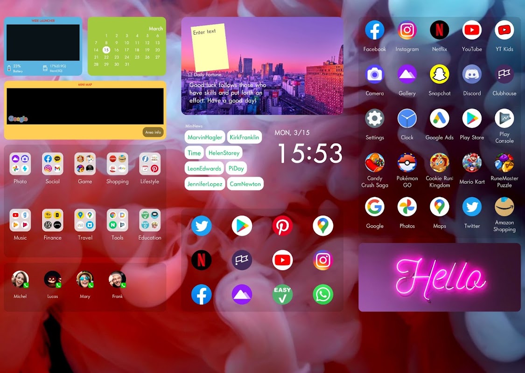Open the Tools folder
The image size is (525, 373).
coord(118,220)
